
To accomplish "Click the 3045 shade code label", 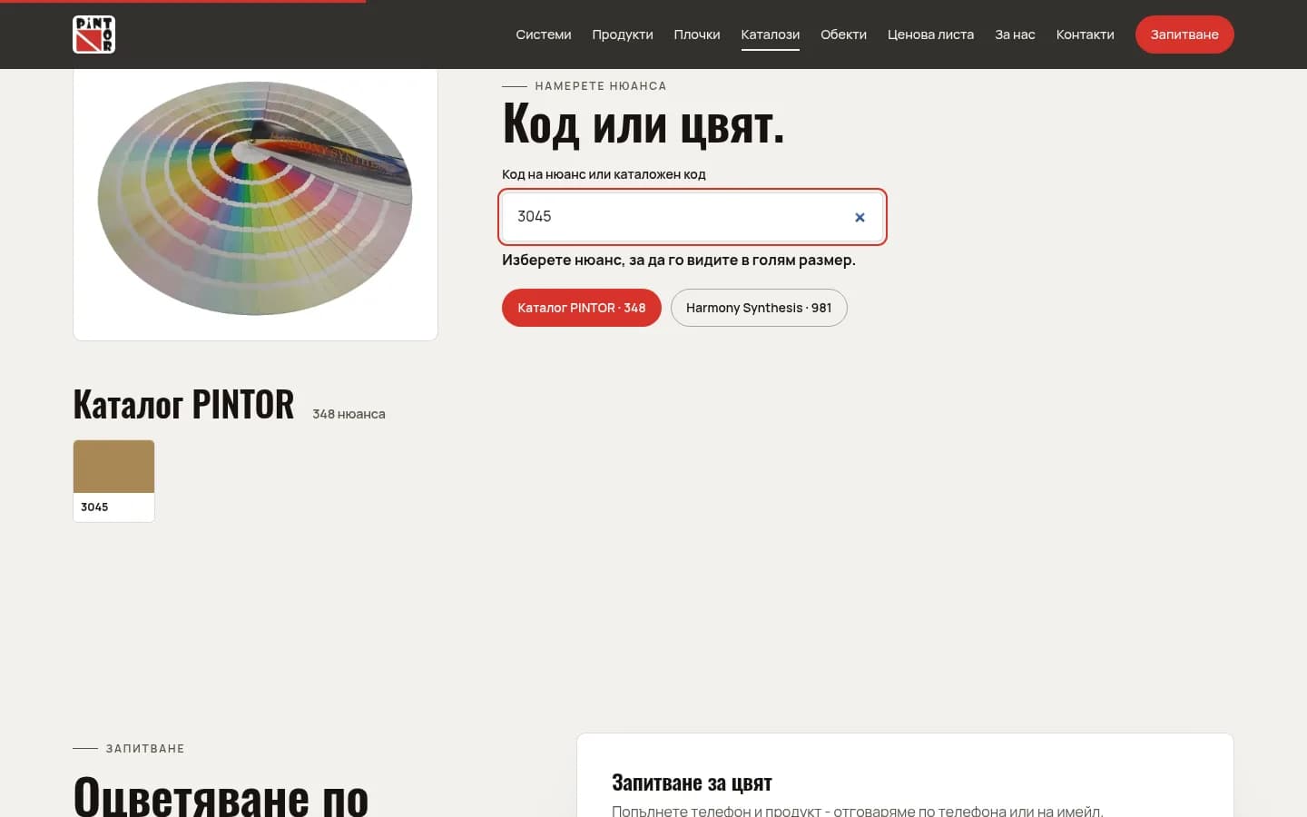I will tap(94, 507).
